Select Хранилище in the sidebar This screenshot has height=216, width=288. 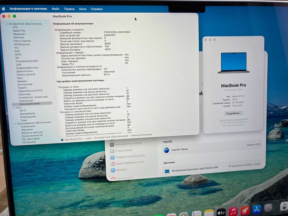click(26, 101)
